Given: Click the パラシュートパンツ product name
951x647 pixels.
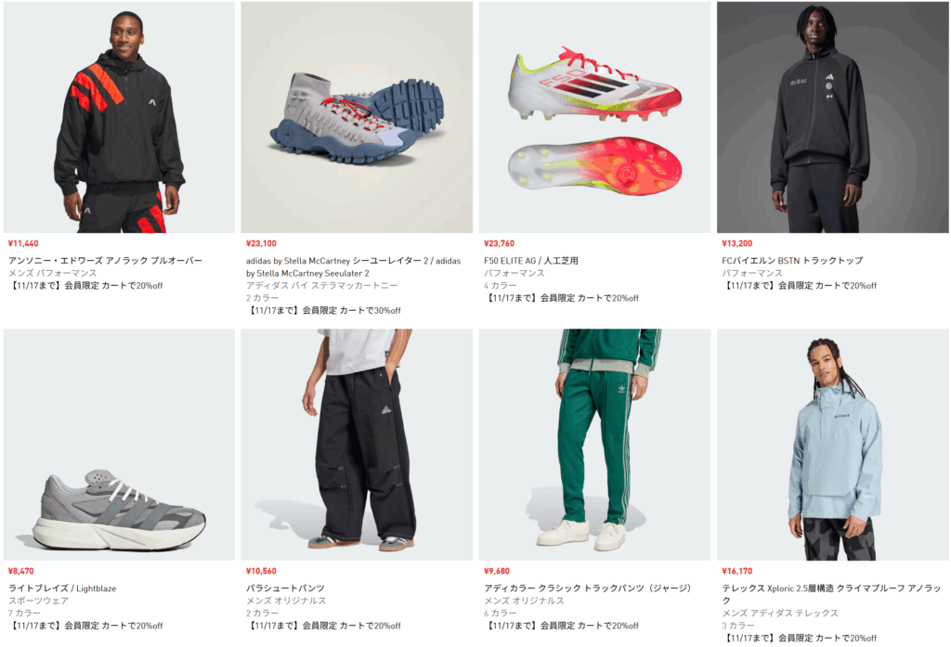Looking at the screenshot, I should click(285, 589).
